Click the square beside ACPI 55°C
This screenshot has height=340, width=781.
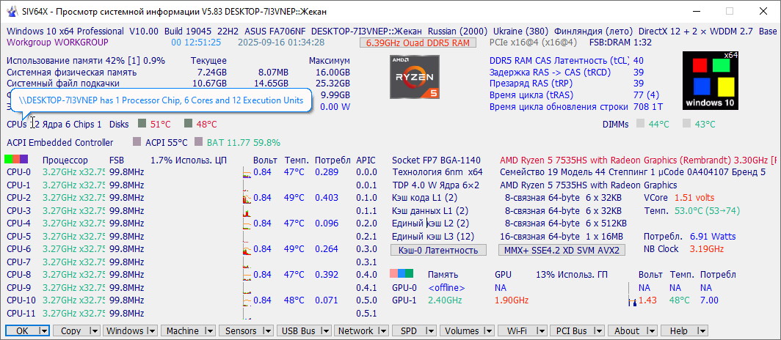tap(137, 143)
